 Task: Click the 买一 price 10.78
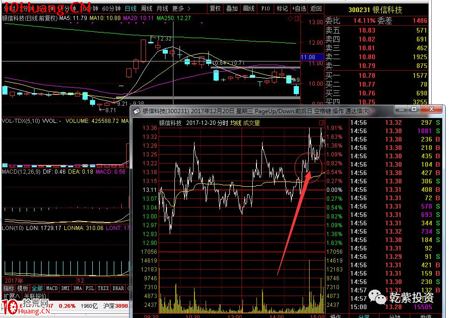pyautogui.click(x=367, y=75)
